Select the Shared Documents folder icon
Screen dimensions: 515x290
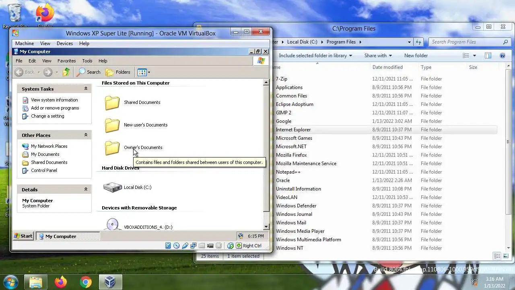(112, 103)
